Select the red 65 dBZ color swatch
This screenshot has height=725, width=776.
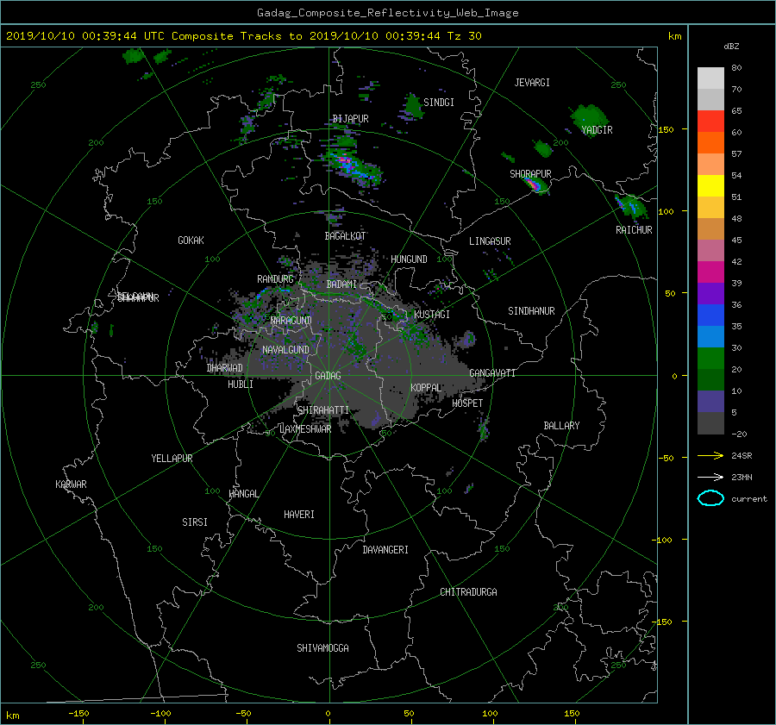710,121
